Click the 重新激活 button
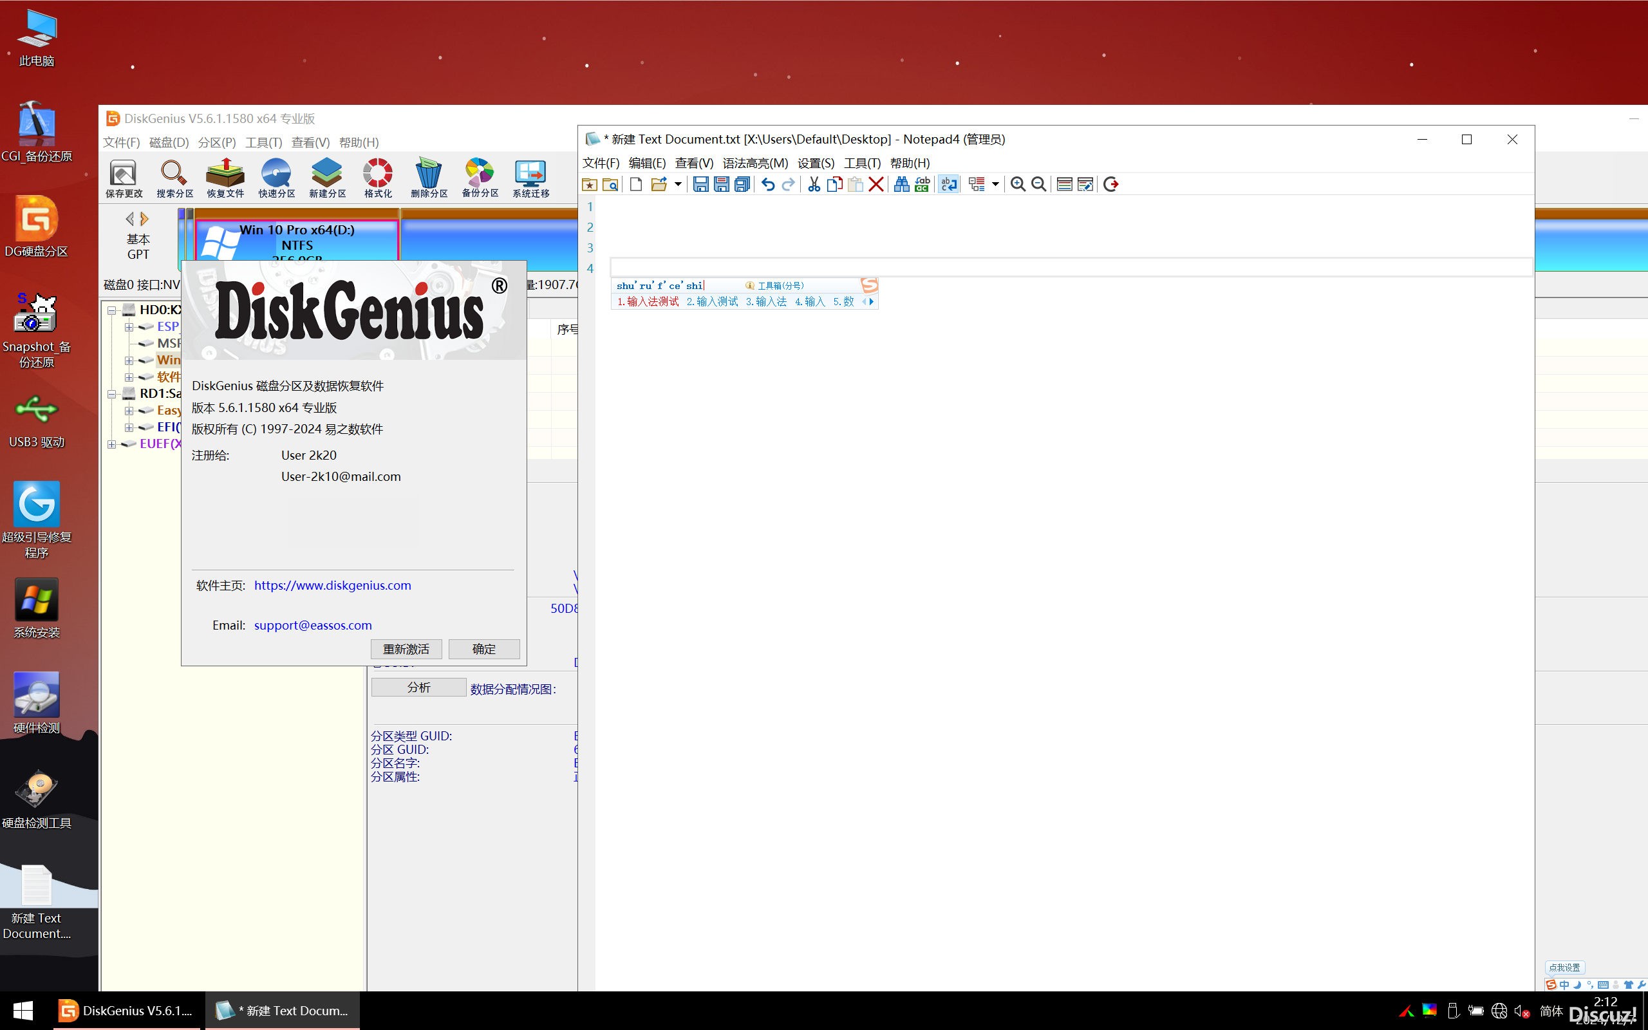1648x1030 pixels. point(407,649)
